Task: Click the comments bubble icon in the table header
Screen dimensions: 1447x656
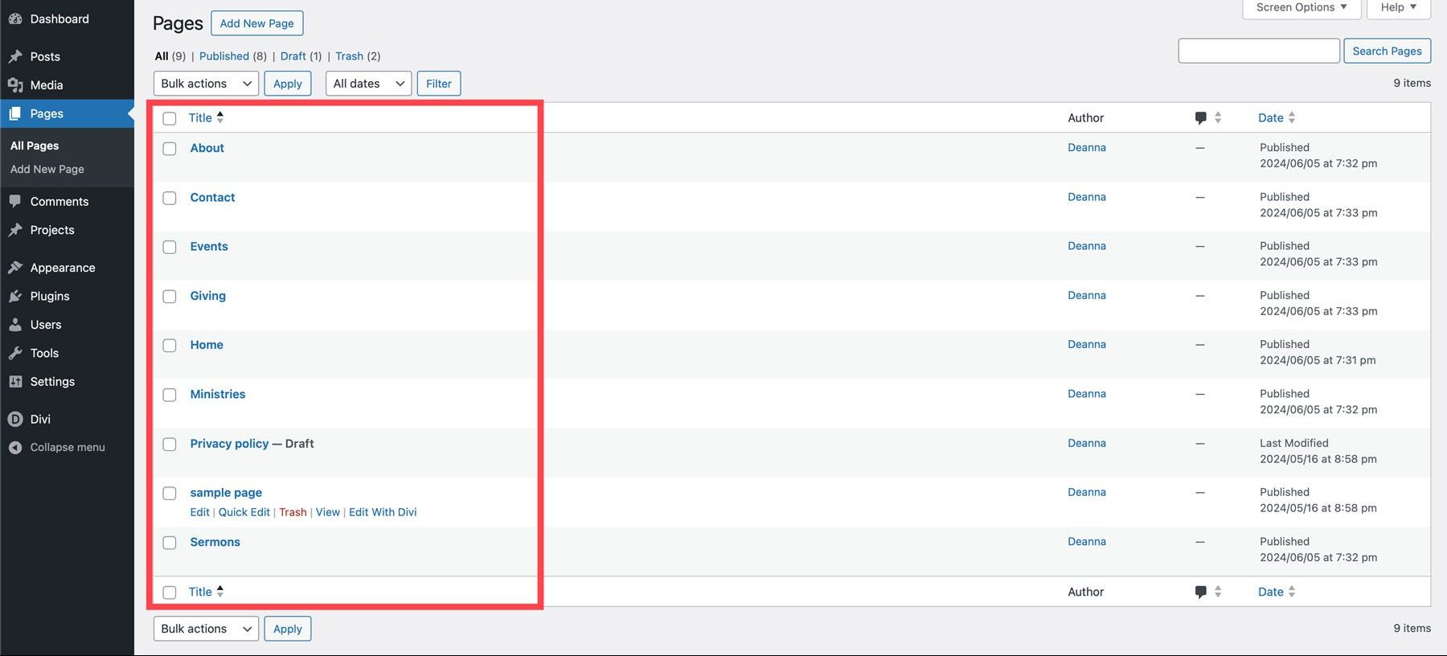Action: 1201,118
